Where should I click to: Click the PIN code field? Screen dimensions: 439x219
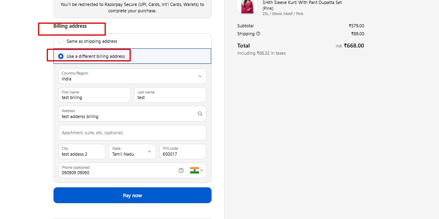coord(183,151)
